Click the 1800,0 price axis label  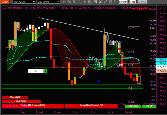coord(162,21)
